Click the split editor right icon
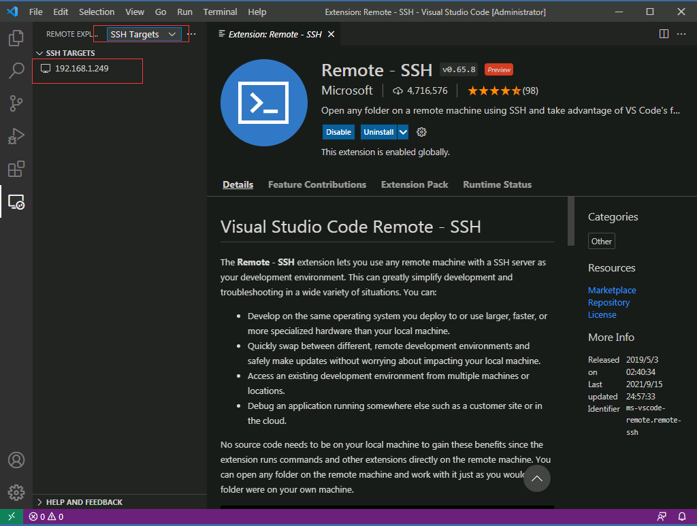The width and height of the screenshot is (697, 526). [x=664, y=34]
